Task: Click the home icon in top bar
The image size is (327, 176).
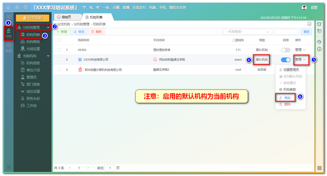Action: click(x=8, y=7)
